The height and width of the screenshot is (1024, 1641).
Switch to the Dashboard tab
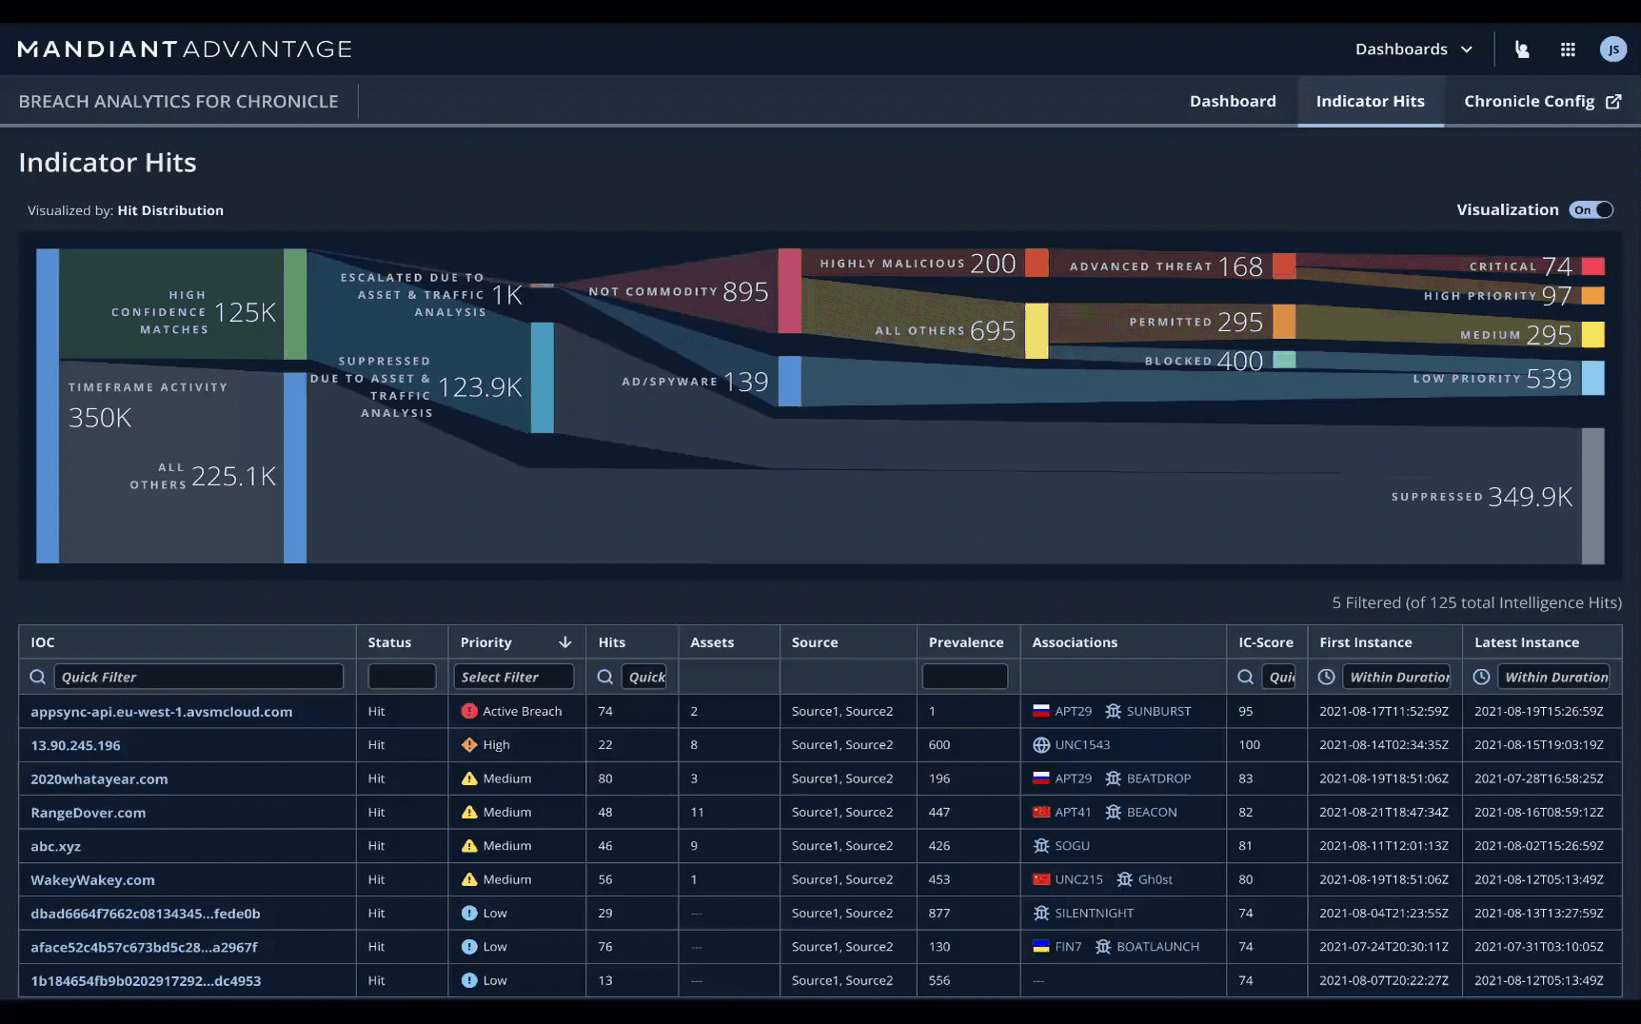point(1232,101)
